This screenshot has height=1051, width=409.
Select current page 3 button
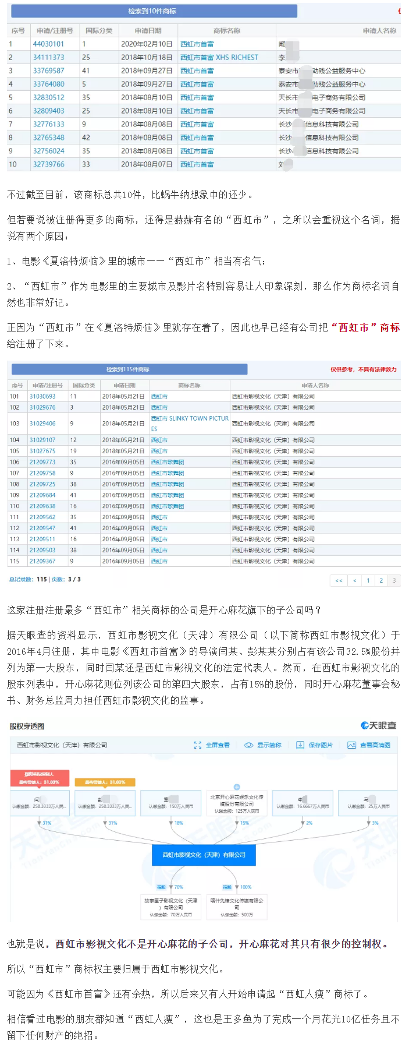(394, 580)
